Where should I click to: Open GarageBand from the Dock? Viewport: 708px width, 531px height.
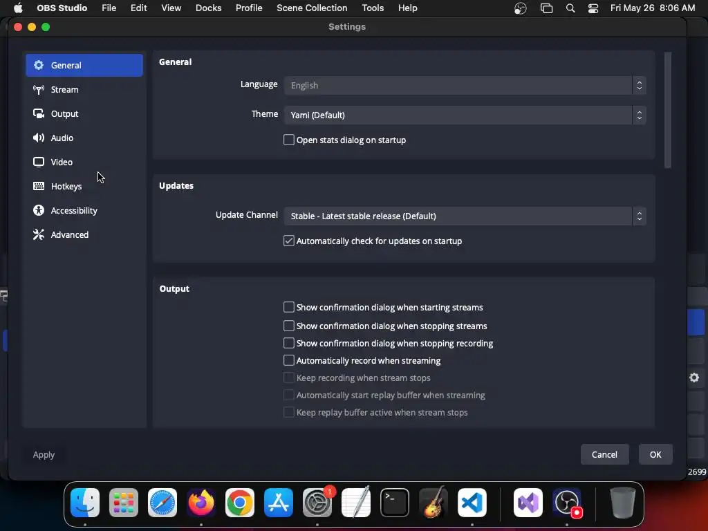pos(434,503)
